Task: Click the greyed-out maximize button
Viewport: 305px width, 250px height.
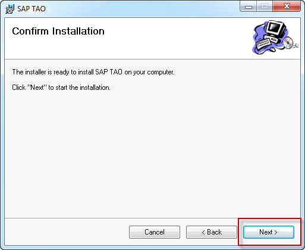Action: (x=265, y=7)
